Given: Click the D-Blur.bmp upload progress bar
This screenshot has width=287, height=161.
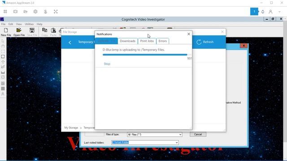Looking at the screenshot, I should (x=147, y=55).
